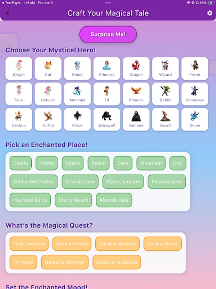Select the Knight hero
The width and height of the screenshot is (216, 289).
coord(18,68)
